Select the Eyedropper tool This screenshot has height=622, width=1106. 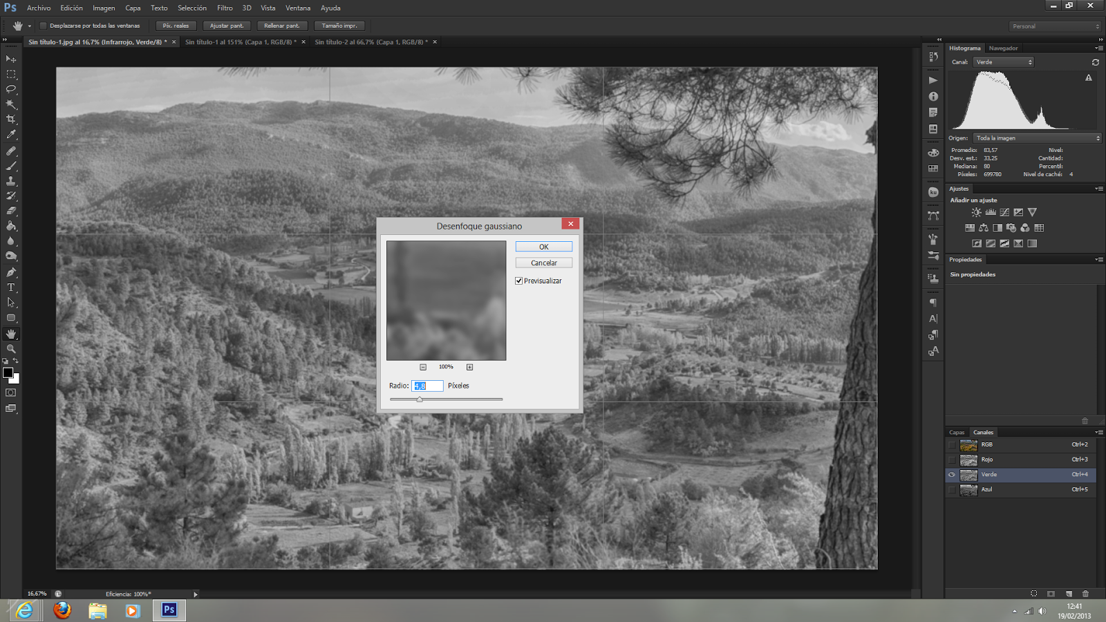click(x=11, y=135)
